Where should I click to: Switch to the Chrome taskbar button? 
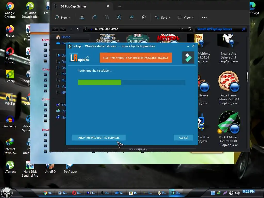48,193
